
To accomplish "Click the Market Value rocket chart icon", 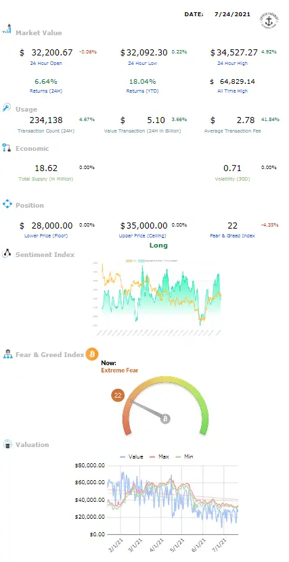I will [x=7, y=29].
